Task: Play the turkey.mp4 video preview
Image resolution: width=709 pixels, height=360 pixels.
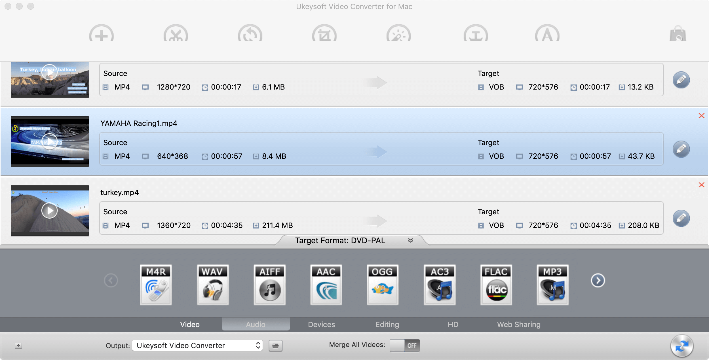Action: tap(50, 211)
